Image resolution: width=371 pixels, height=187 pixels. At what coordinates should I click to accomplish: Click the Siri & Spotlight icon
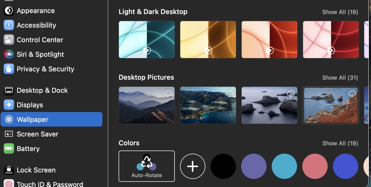[x=9, y=54]
